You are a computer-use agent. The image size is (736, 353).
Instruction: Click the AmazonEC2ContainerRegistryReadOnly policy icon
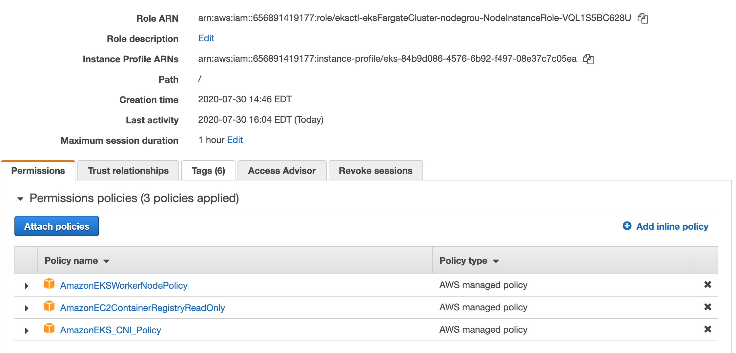(49, 307)
